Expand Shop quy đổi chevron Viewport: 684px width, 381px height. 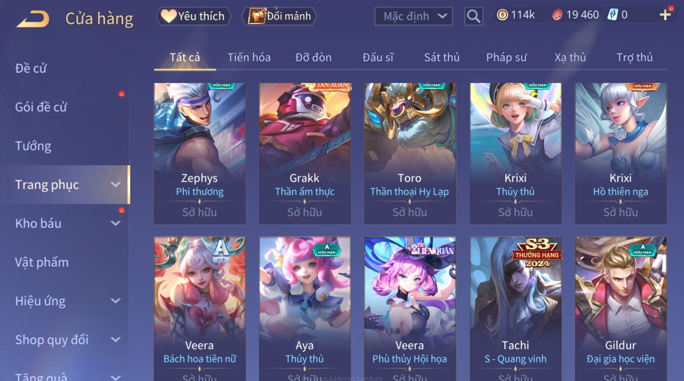(116, 340)
